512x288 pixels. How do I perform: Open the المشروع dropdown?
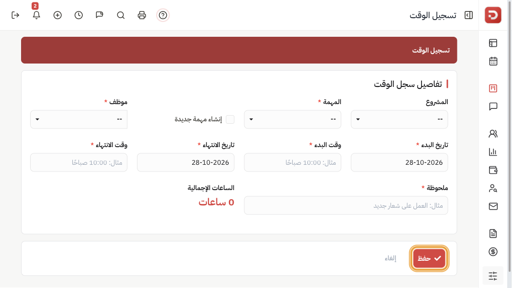tap(399, 119)
